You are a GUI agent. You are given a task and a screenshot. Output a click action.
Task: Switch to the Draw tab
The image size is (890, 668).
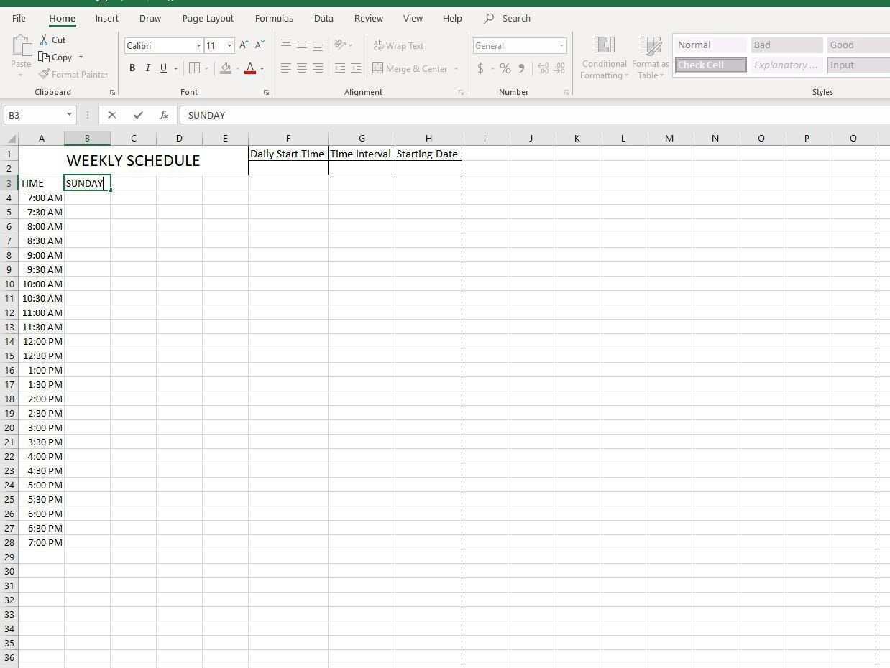click(150, 18)
